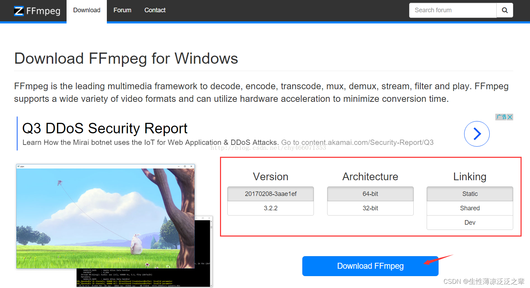This screenshot has width=530, height=288.
Task: Click the 'Version' column heading
Action: point(270,177)
